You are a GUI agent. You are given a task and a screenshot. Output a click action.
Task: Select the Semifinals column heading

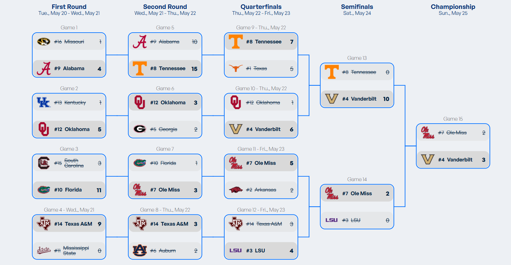pos(357,7)
